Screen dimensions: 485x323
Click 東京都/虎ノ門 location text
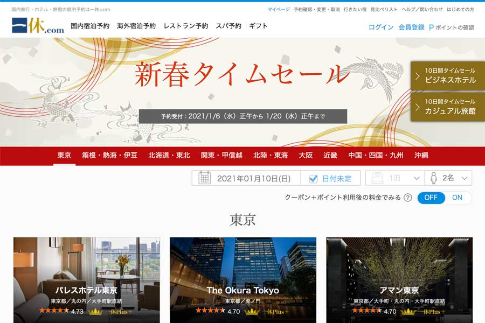pyautogui.click(x=243, y=301)
